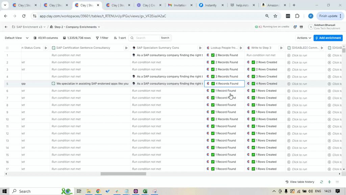Switch to the Instantly browser tab

(x=211, y=5)
